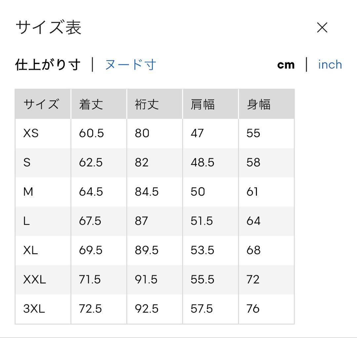This screenshot has width=357, height=338.
Task: Click the 84.5 value in M row
Action: [x=147, y=192]
